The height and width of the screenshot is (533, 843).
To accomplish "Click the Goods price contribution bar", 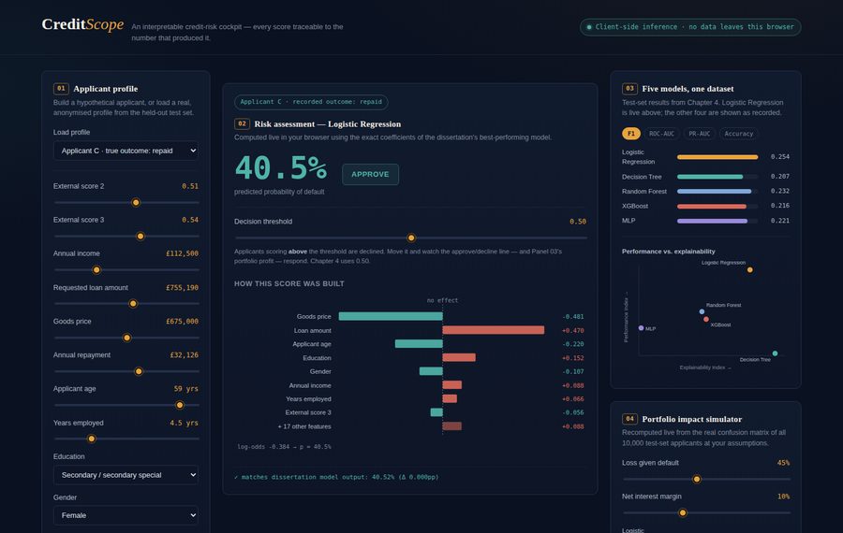I will [x=391, y=317].
